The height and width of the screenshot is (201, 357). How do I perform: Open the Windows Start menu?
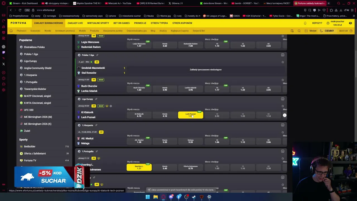click(148, 197)
